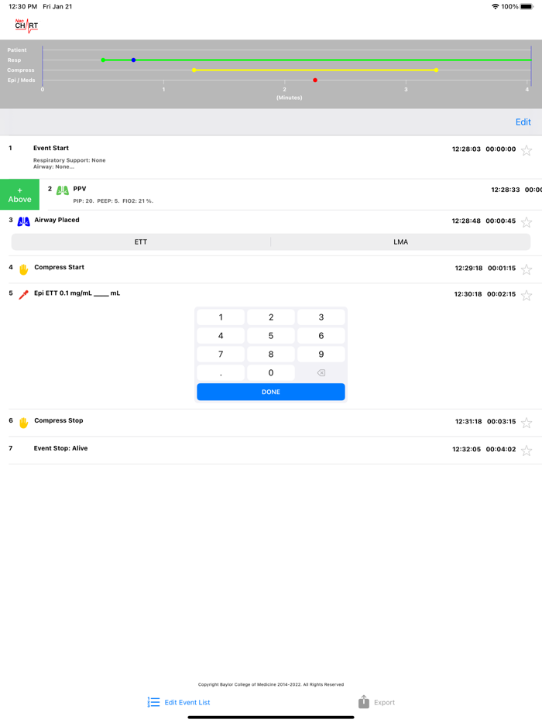Select LMA airway type segment
542x723 pixels.
400,242
